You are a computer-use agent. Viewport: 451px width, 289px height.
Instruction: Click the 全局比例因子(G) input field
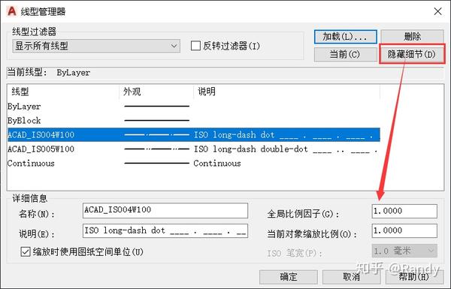(404, 211)
